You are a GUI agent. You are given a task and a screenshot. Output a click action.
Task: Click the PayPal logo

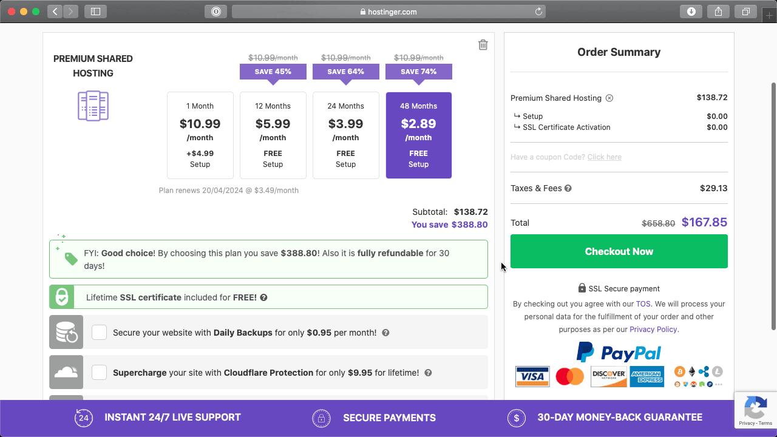pyautogui.click(x=619, y=352)
